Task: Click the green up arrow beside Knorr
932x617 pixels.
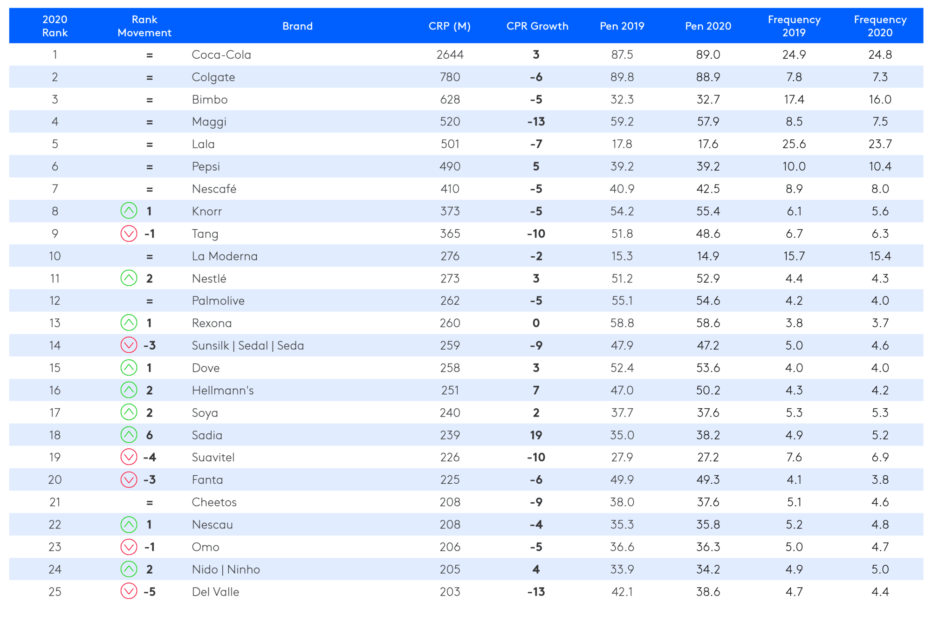Action: coord(129,211)
